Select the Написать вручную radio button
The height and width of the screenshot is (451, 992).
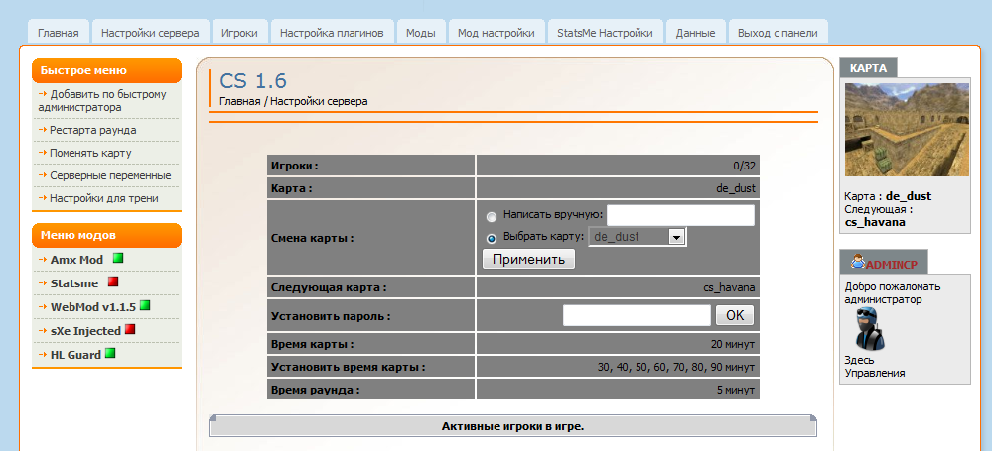pos(492,217)
